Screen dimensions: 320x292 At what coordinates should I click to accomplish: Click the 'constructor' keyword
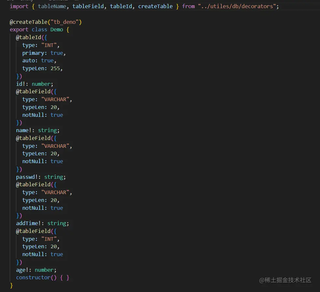pos(33,278)
